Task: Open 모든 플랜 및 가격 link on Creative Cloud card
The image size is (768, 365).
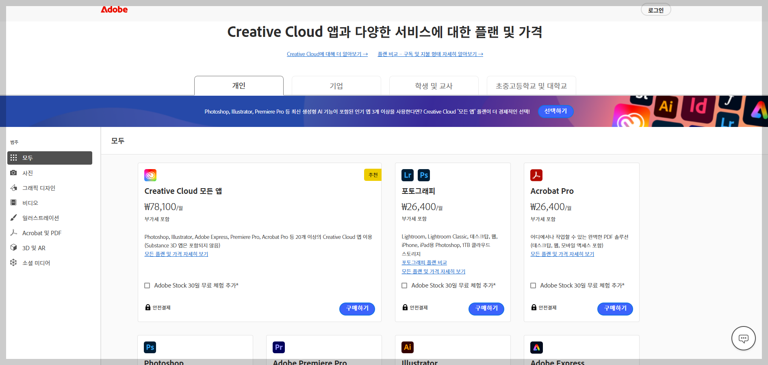Action: pos(176,254)
